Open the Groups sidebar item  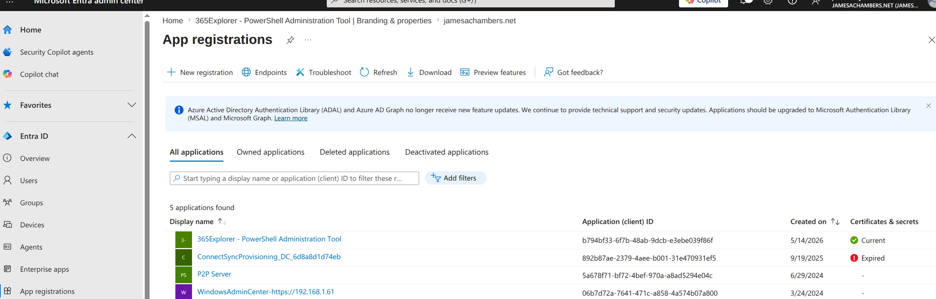click(31, 203)
